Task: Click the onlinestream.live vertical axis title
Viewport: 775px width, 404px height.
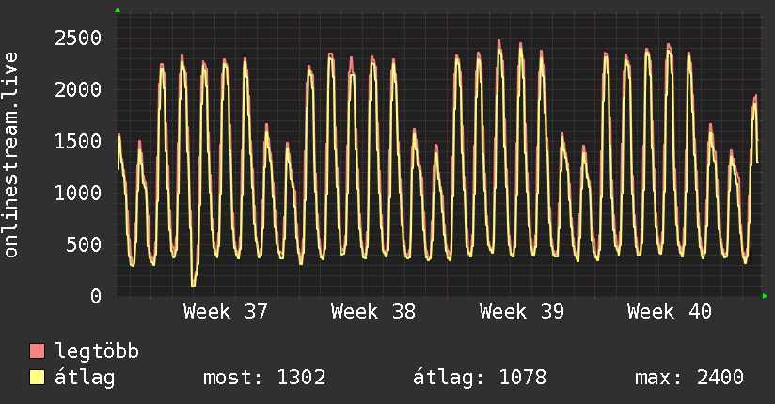Action: [x=11, y=155]
